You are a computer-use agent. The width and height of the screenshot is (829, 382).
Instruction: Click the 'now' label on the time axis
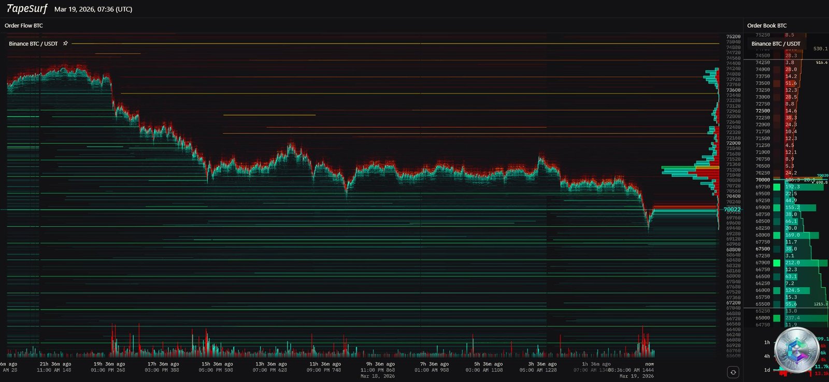click(650, 364)
